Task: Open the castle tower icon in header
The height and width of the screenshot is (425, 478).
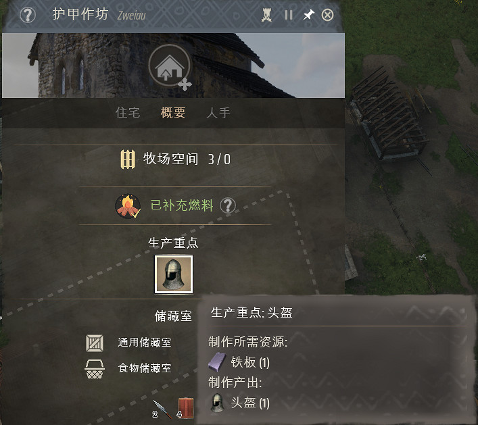Action: coord(266,15)
